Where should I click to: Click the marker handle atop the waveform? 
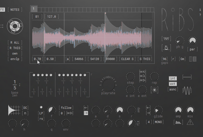105,13
